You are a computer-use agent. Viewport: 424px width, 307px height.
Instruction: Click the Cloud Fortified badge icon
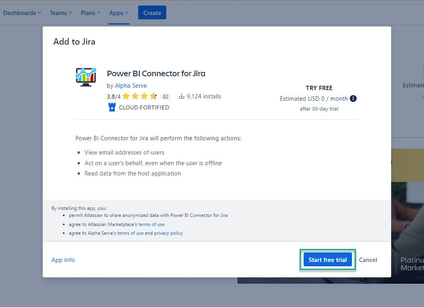(x=111, y=107)
